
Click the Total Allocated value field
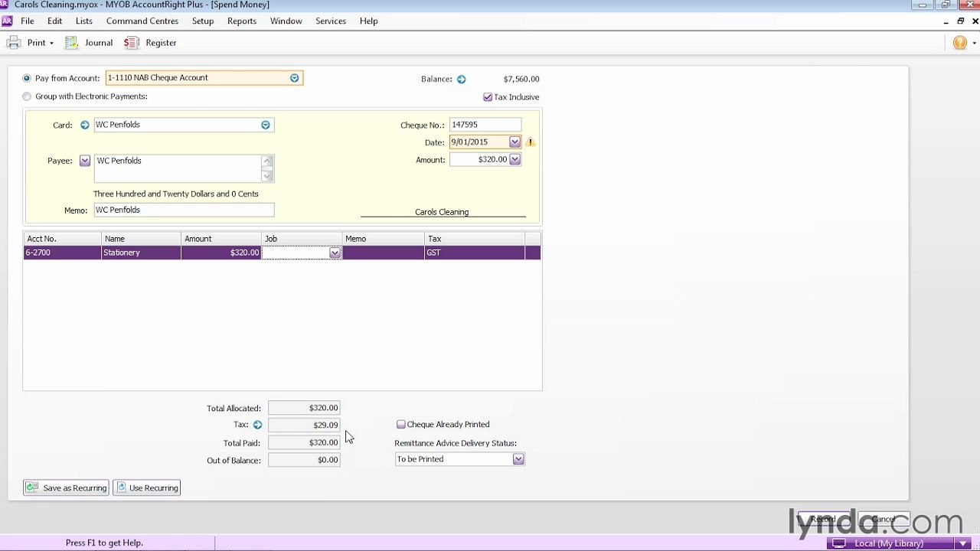click(304, 408)
